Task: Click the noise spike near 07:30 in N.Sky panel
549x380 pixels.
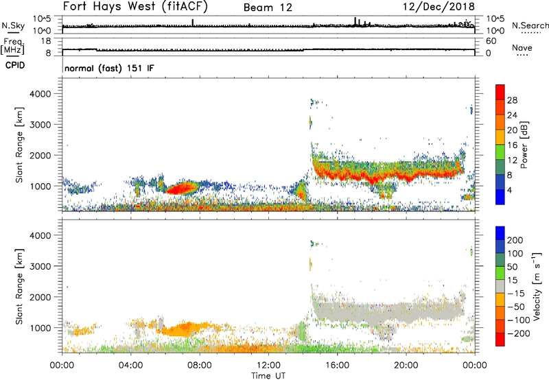Action: click(x=193, y=22)
